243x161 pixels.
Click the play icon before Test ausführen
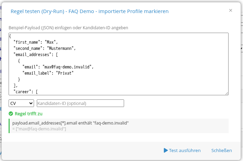click(166, 150)
